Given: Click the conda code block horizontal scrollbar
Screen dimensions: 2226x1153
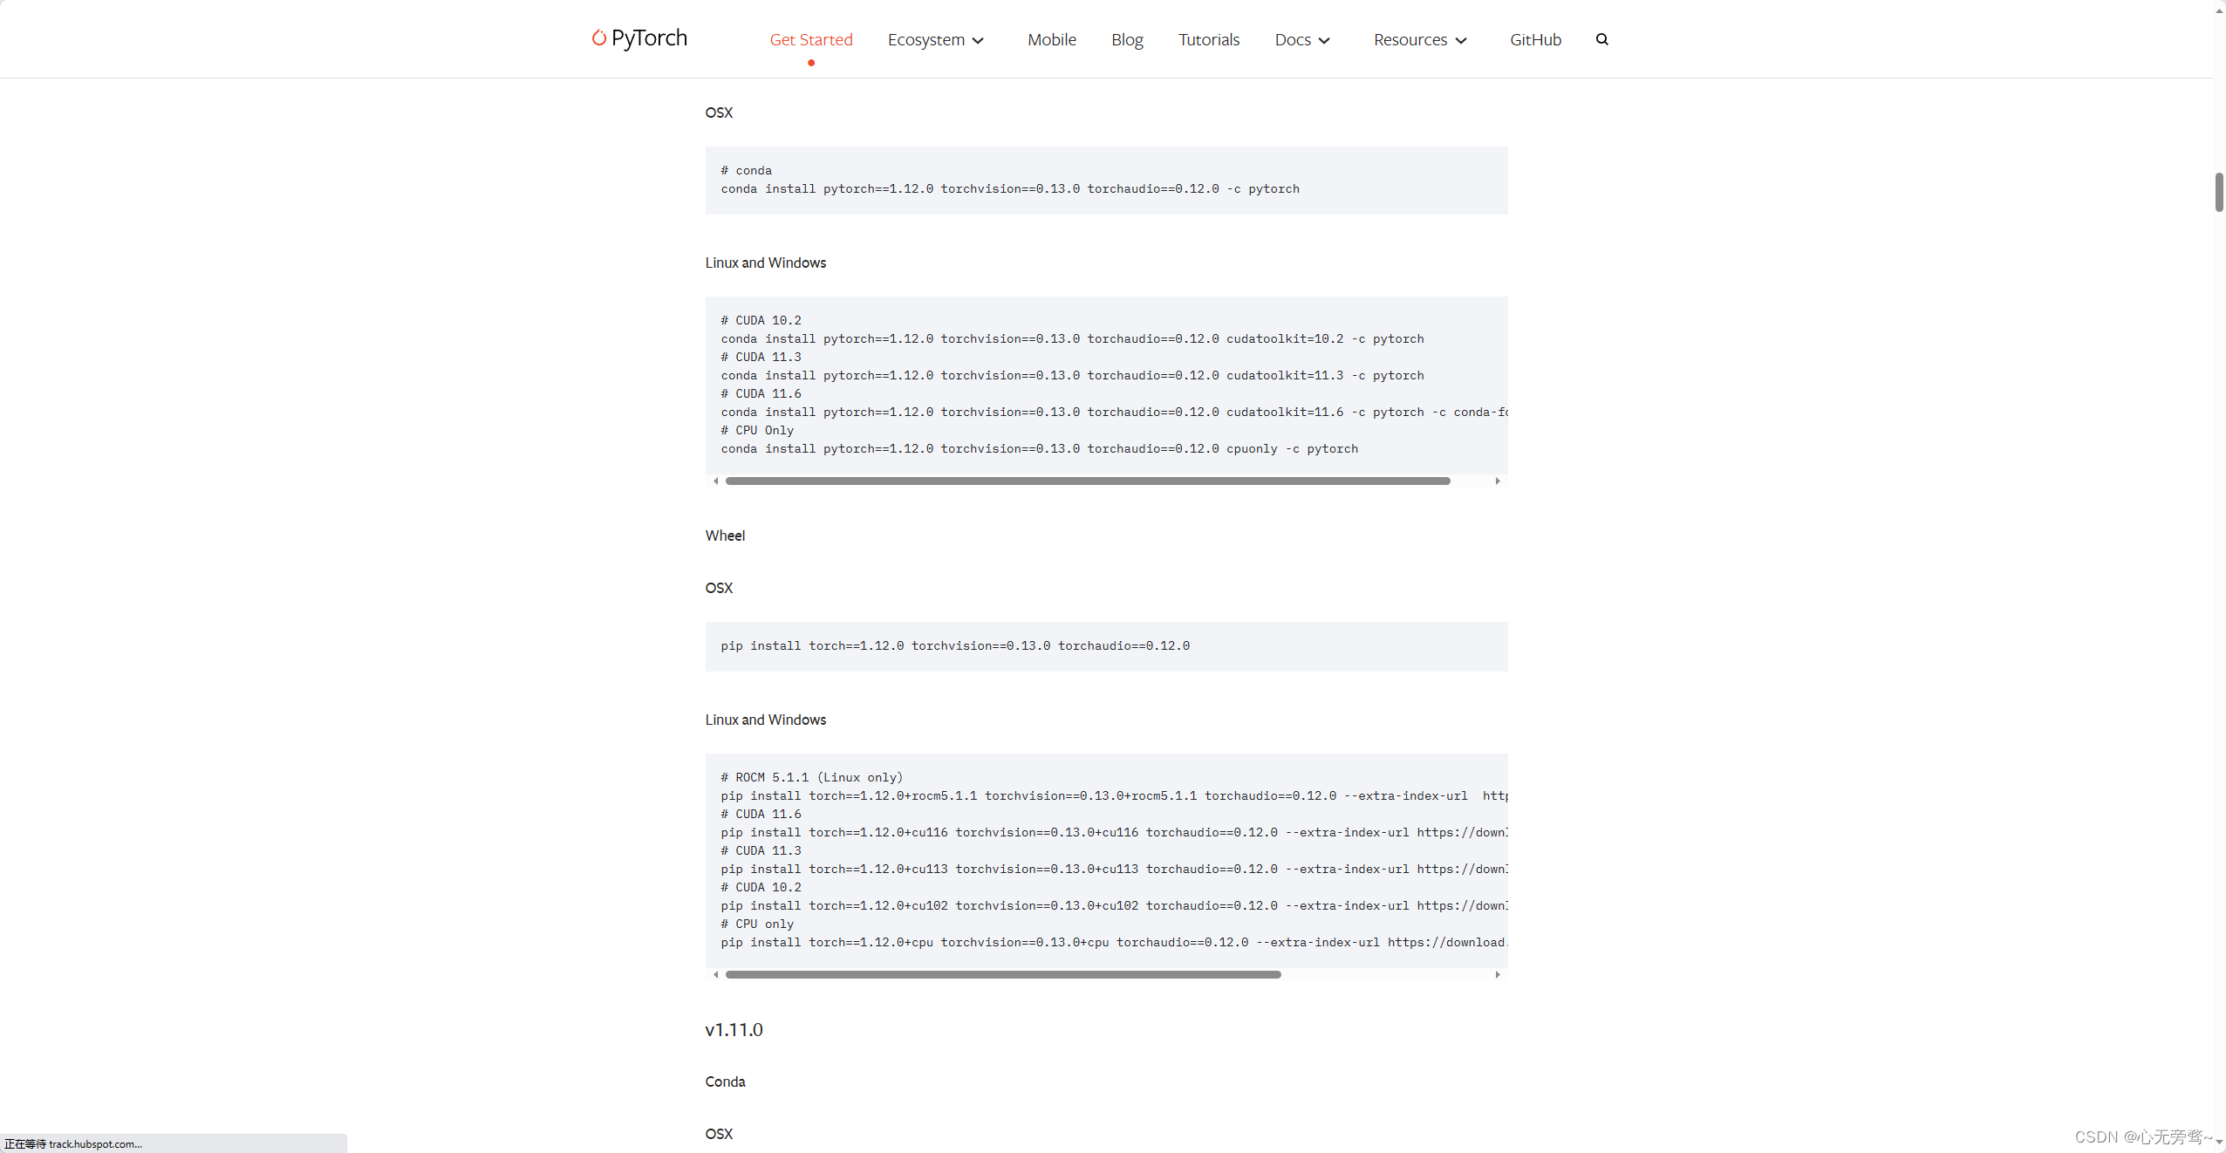Looking at the screenshot, I should 1088,481.
